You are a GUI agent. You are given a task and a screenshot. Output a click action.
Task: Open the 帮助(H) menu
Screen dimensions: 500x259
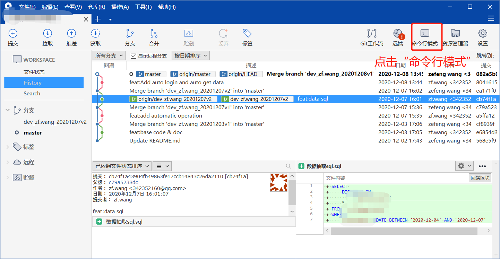pos(166,7)
